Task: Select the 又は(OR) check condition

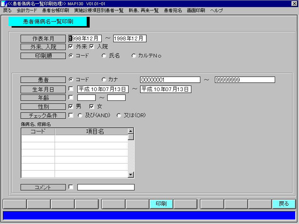Action: pos(119,115)
